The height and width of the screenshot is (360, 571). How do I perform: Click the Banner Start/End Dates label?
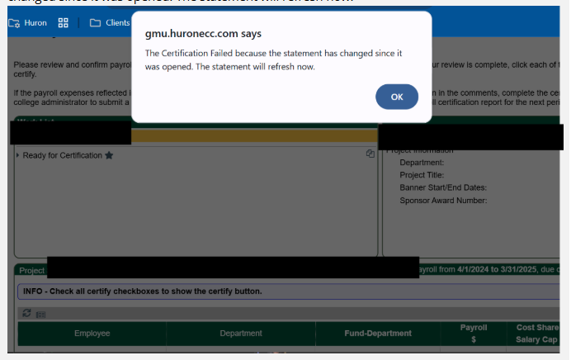(x=443, y=187)
